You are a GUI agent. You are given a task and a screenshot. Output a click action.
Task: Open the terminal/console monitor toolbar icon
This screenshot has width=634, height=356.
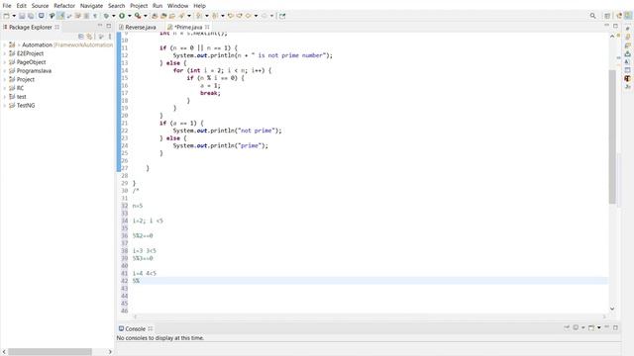tap(42, 16)
